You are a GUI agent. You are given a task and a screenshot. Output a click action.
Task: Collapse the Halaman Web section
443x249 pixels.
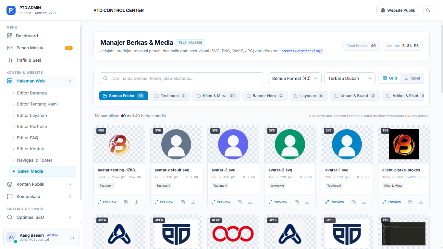click(40, 81)
